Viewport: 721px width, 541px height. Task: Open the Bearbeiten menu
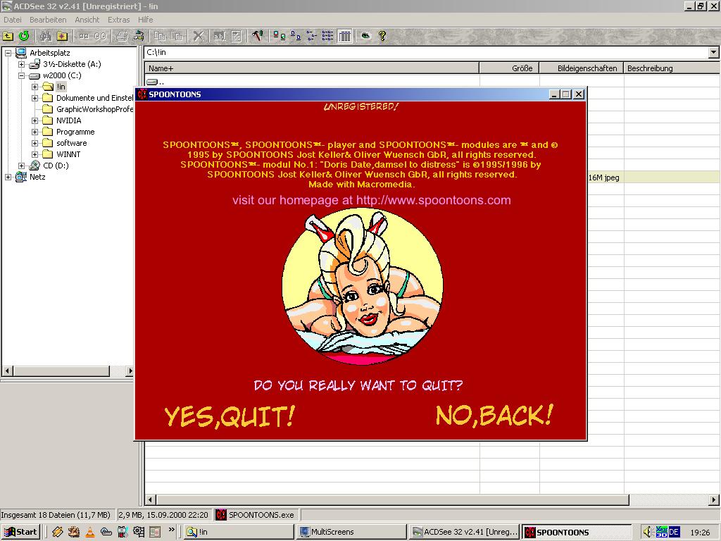pos(48,20)
